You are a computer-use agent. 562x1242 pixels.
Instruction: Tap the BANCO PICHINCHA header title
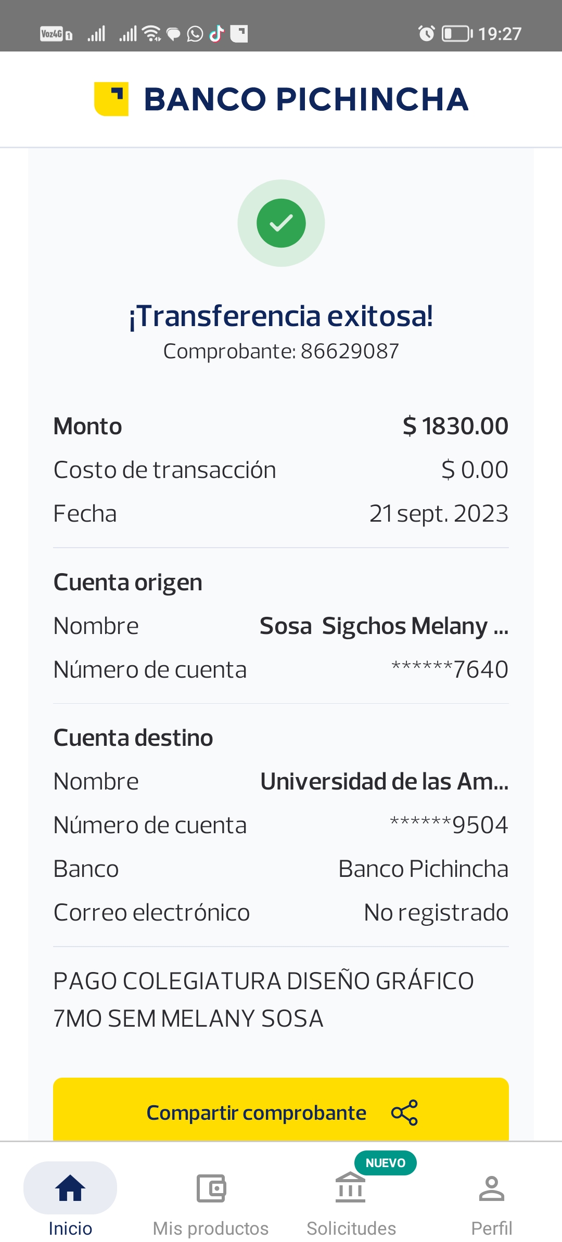[306, 99]
